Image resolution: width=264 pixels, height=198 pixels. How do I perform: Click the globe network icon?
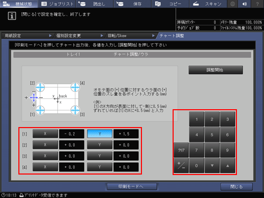tap(232, 4)
